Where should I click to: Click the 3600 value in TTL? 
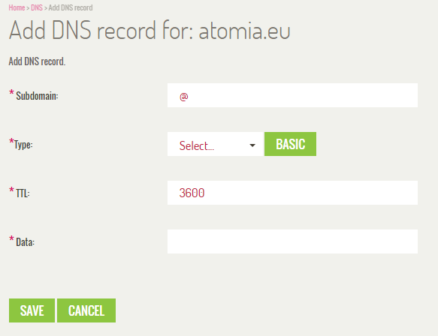point(192,193)
